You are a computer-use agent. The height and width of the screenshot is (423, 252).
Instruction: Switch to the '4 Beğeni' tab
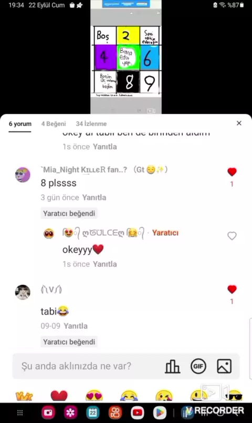click(x=54, y=124)
